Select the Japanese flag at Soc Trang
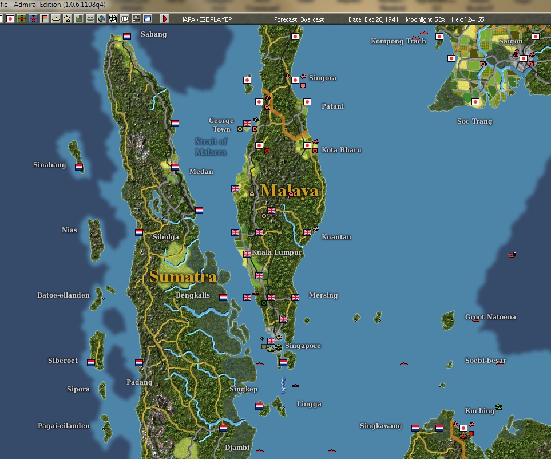Image resolution: width=551 pixels, height=459 pixels. tap(475, 102)
